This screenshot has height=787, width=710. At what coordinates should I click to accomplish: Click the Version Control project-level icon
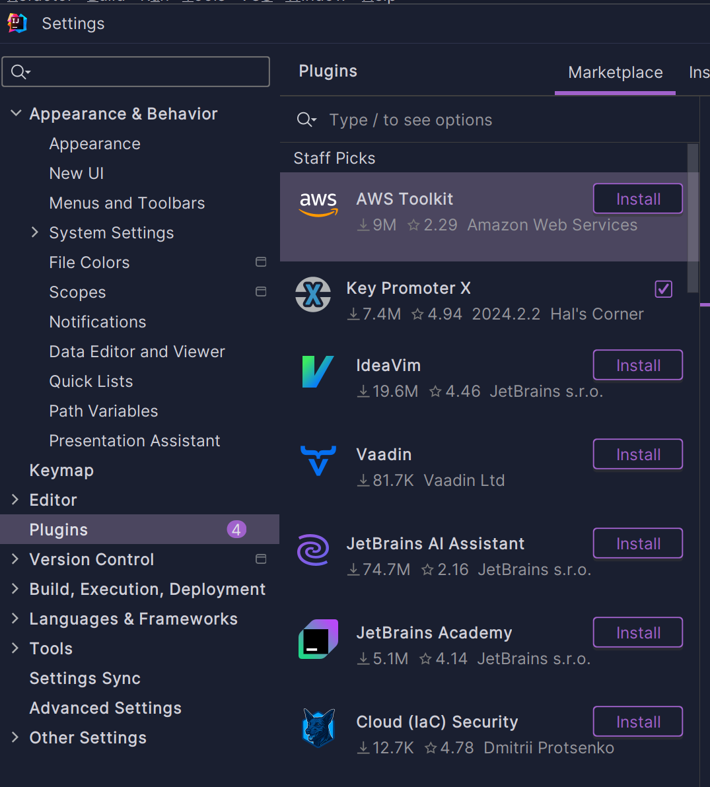click(x=261, y=559)
